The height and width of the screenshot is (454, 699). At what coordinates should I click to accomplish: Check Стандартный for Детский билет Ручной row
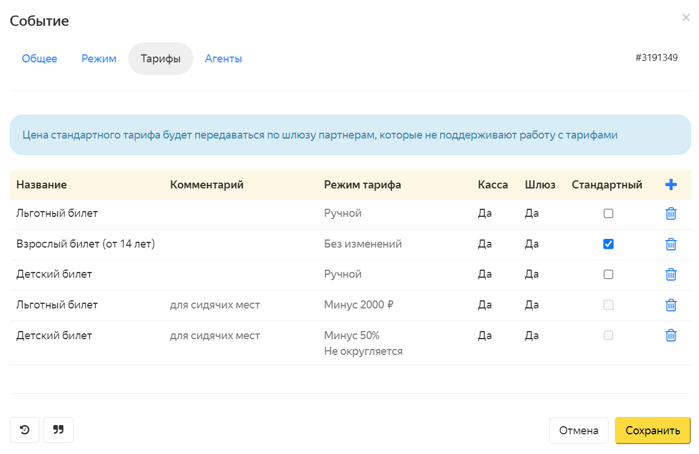(608, 274)
